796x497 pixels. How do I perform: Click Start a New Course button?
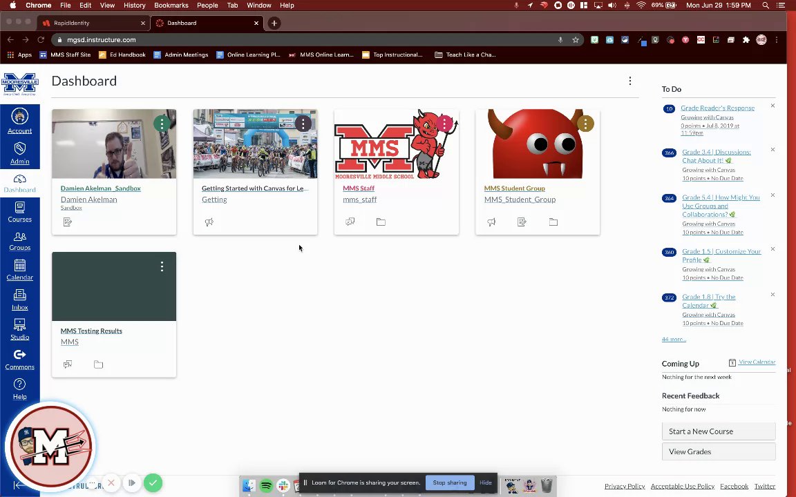(719, 431)
